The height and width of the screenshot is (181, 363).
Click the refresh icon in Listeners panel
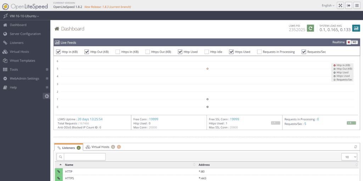click(356, 147)
